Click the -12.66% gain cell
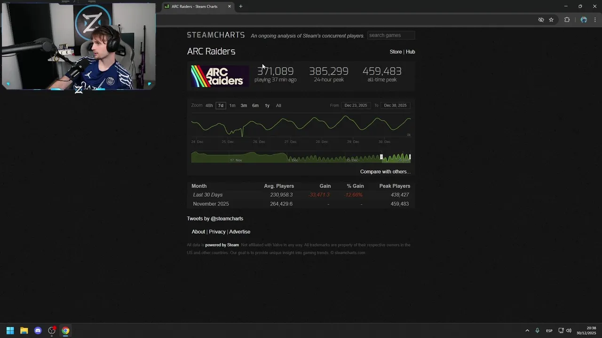The width and height of the screenshot is (602, 338). pos(353,195)
